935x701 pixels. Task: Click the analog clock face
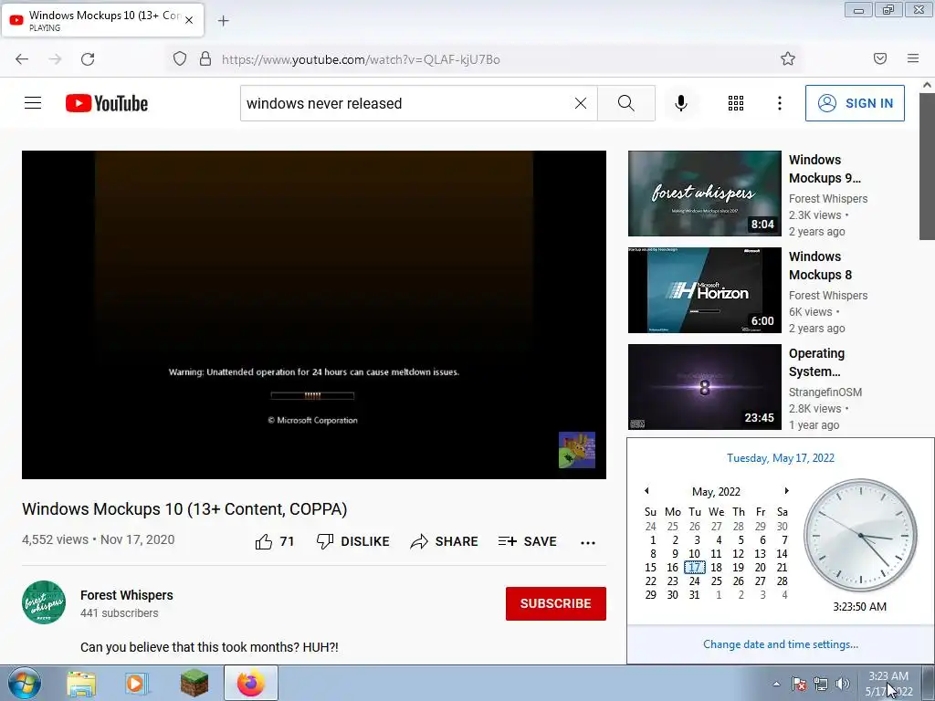(x=860, y=535)
